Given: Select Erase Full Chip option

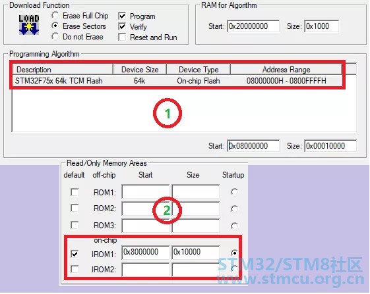Looking at the screenshot, I should pos(55,15).
